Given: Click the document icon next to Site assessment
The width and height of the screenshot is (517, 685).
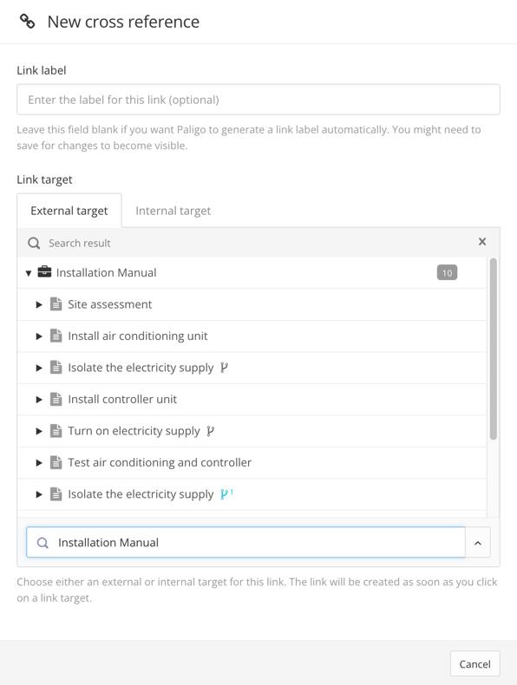Looking at the screenshot, I should click(x=56, y=303).
